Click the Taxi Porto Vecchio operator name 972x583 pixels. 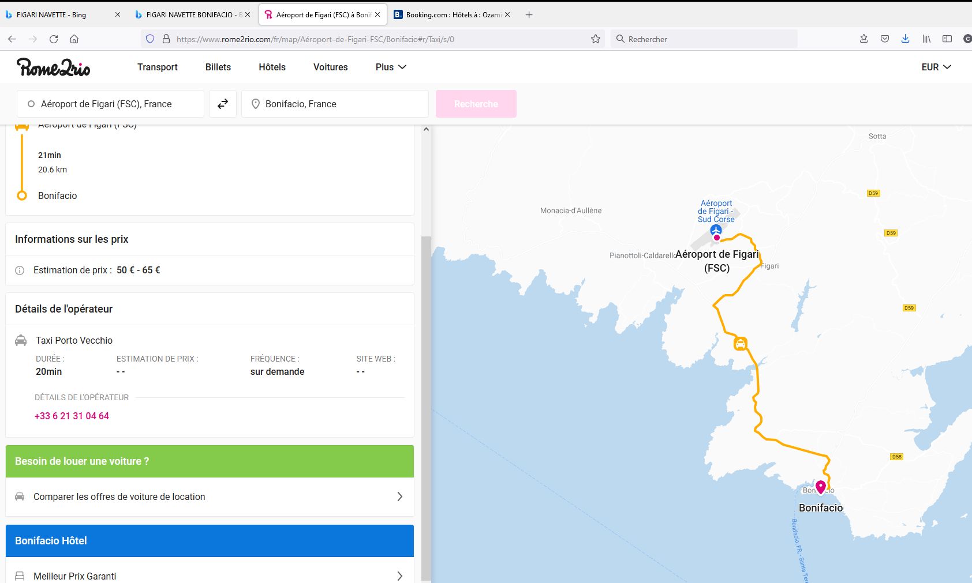(x=74, y=340)
